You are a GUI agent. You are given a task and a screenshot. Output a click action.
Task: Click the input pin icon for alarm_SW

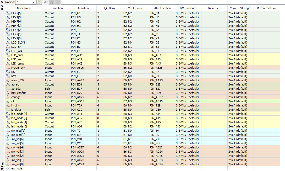click(8, 80)
